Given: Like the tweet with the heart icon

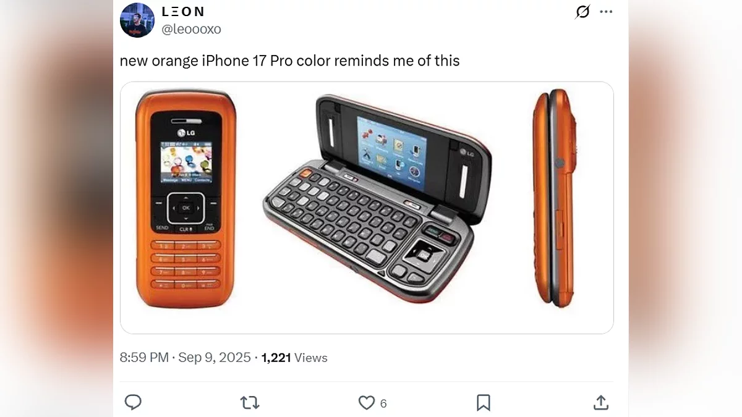Looking at the screenshot, I should point(367,403).
